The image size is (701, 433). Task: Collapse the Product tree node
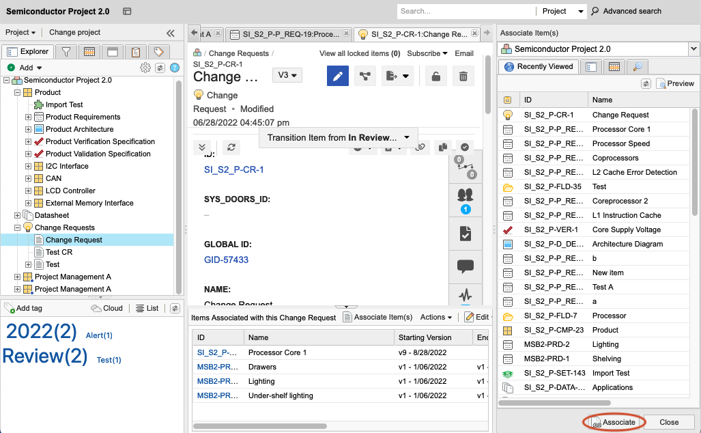[18, 92]
